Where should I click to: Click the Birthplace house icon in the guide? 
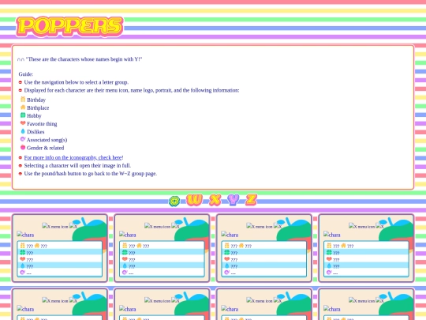coord(23,107)
